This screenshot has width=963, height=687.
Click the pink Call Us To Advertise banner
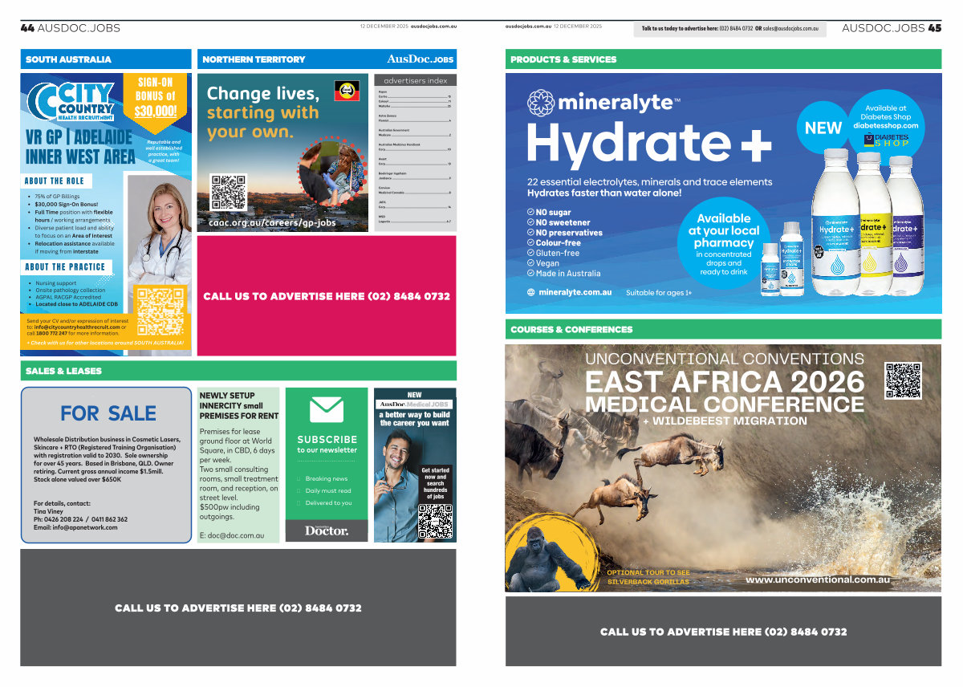coord(327,296)
